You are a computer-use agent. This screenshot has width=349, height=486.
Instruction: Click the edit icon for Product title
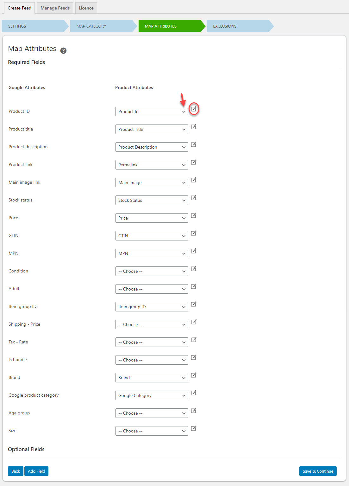(x=194, y=127)
